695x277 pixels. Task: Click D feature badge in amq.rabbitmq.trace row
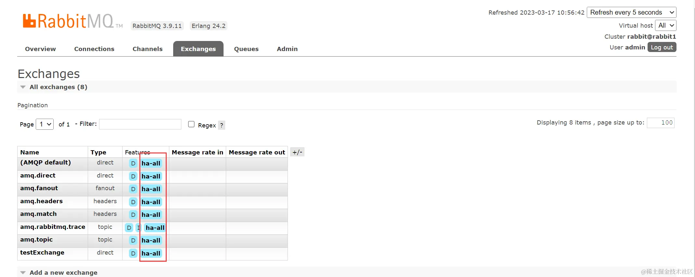[x=129, y=228]
